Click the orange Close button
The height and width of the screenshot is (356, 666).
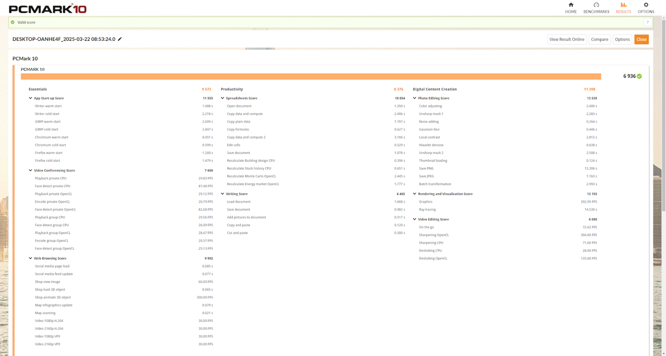[641, 39]
